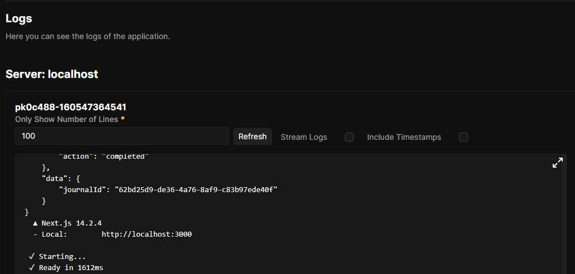Click the Next.js 14.2.4 log line

click(x=67, y=223)
